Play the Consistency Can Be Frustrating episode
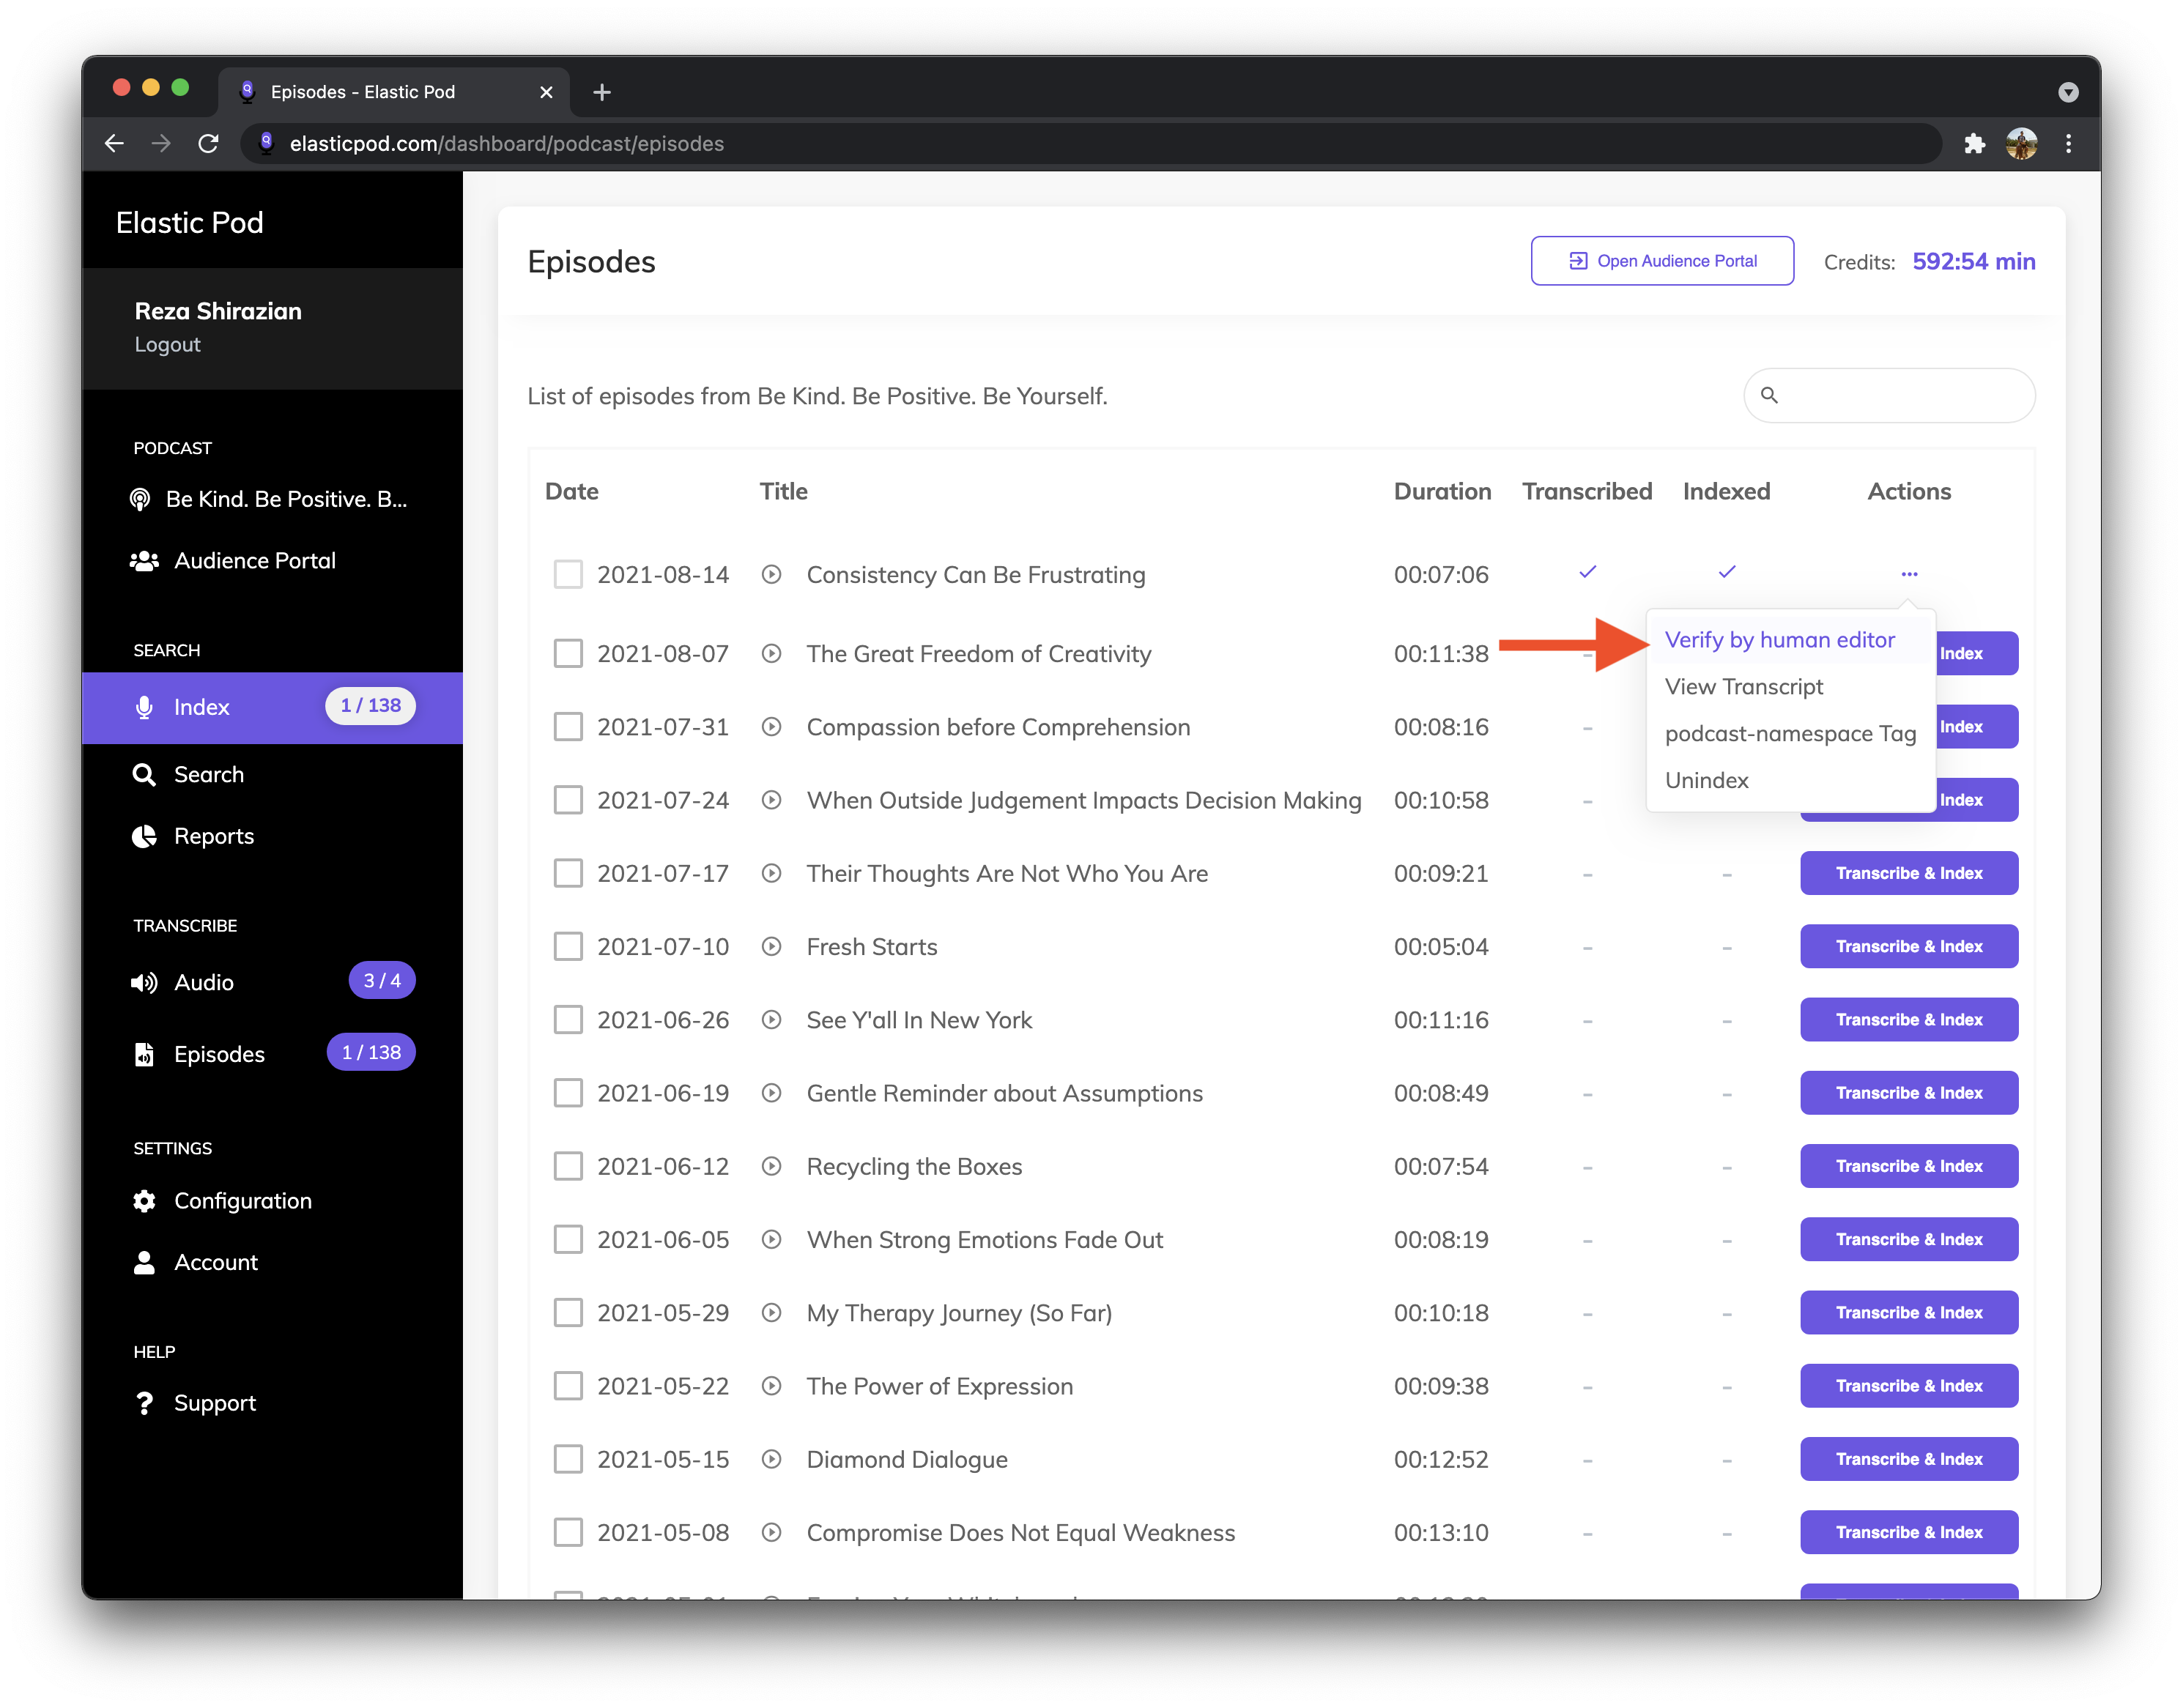Viewport: 2183px width, 1708px height. point(771,574)
